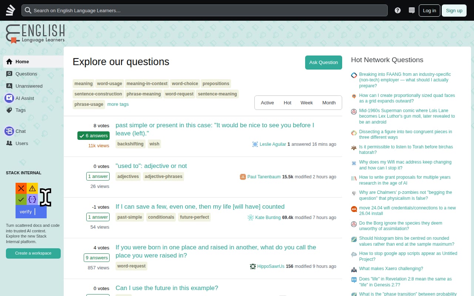Select the word-choice tag at top
This screenshot has width=474, height=296.
pos(185,84)
